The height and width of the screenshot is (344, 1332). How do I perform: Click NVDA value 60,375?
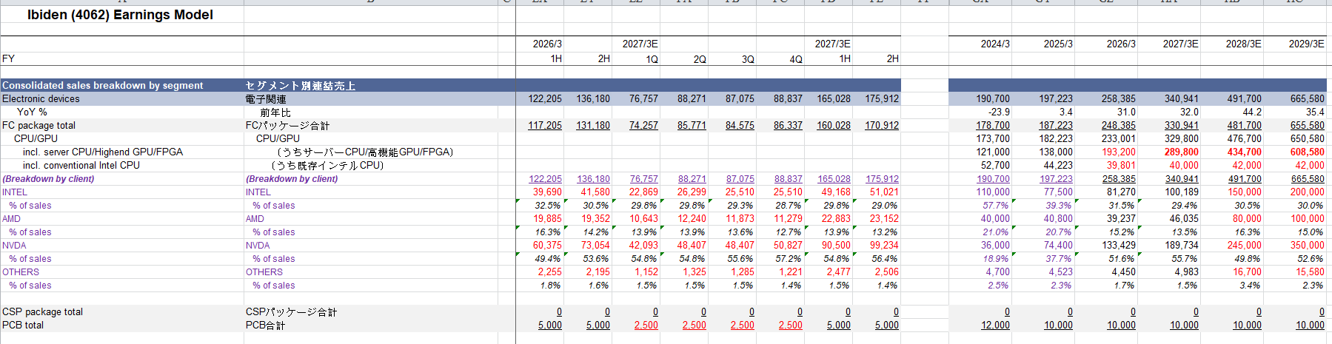point(547,246)
